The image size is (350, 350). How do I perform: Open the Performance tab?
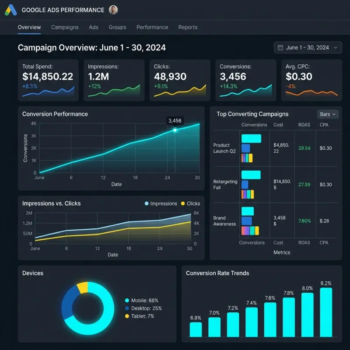point(152,27)
